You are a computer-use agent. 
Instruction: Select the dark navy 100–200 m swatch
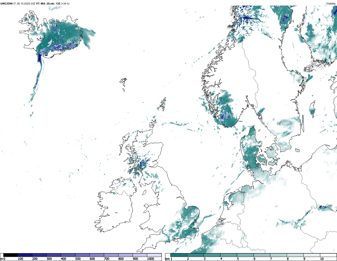click(x=25, y=255)
